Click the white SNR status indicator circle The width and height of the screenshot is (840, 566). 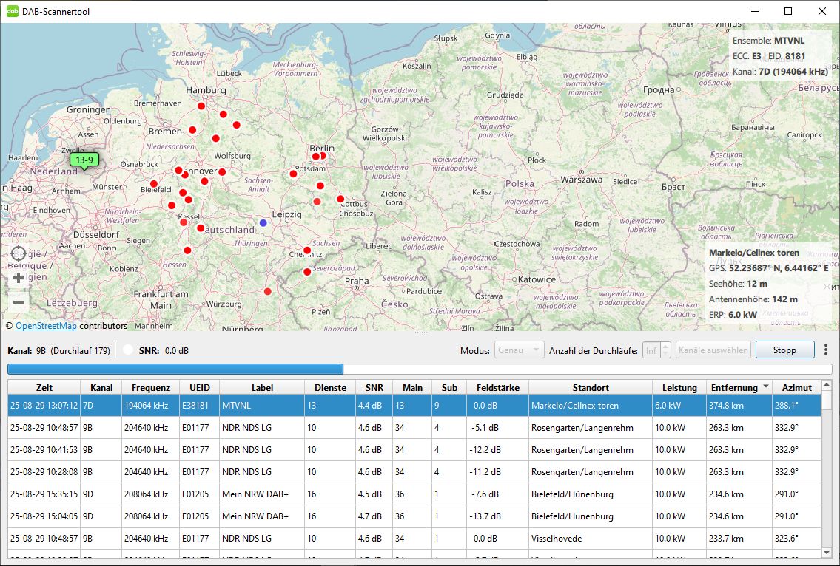tap(128, 350)
